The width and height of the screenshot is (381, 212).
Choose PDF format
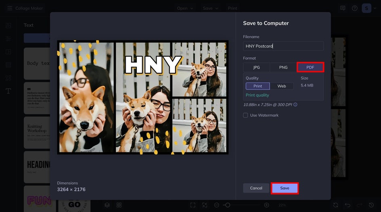[x=310, y=67]
